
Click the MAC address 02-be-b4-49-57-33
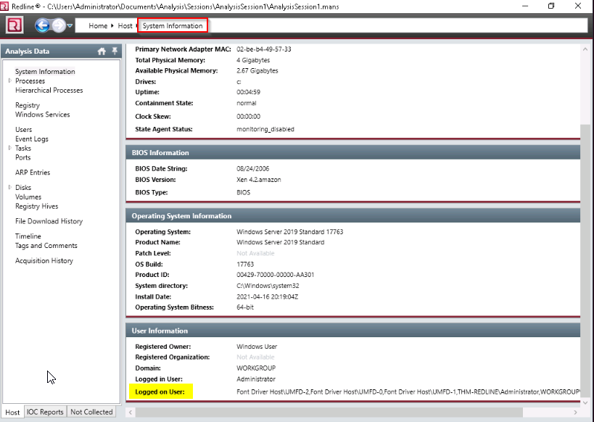pyautogui.click(x=264, y=49)
